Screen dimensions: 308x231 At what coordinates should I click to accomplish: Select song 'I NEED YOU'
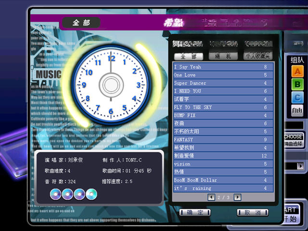tap(223, 91)
